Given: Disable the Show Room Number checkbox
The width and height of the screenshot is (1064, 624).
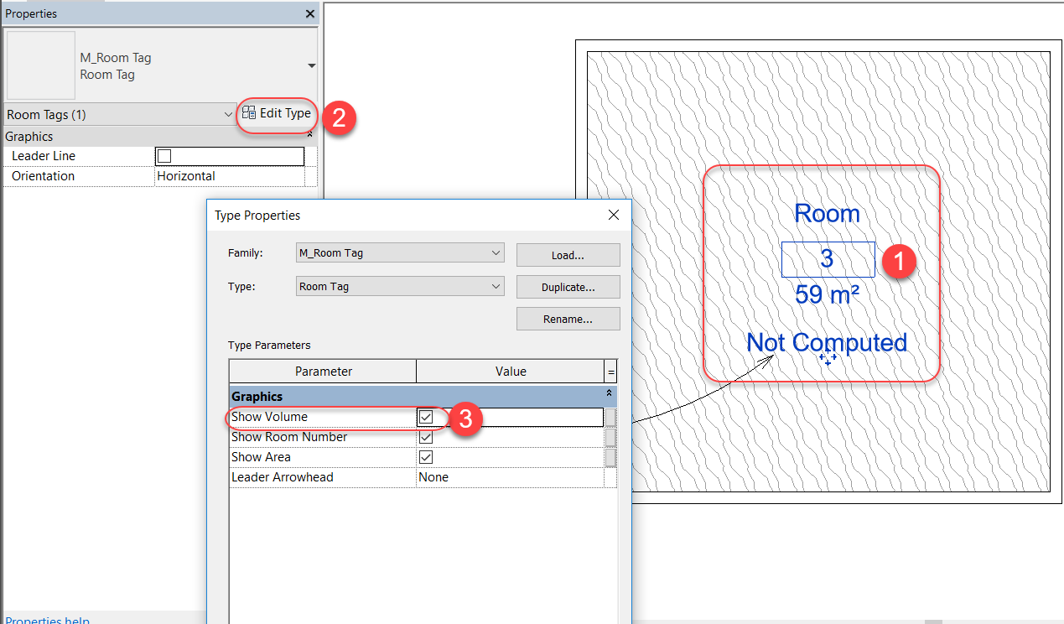Looking at the screenshot, I should coord(426,437).
